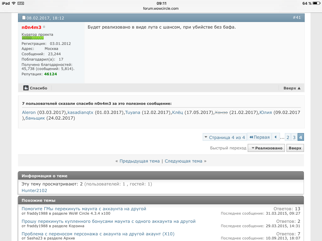The height and width of the screenshot is (241, 322).
Task: Open post permalink #41
Action: [297, 18]
